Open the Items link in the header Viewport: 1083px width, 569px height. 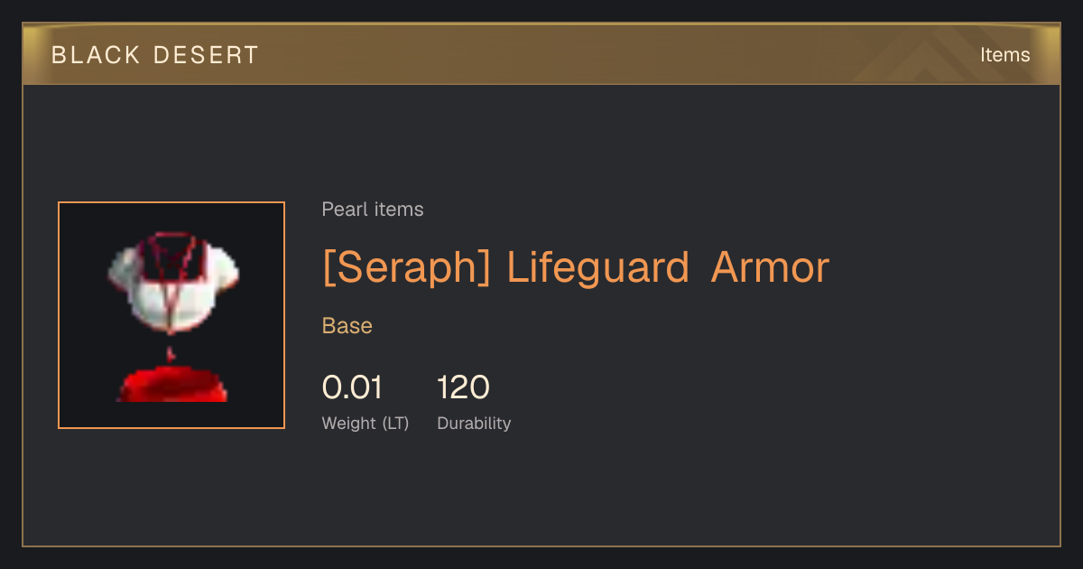point(1004,55)
